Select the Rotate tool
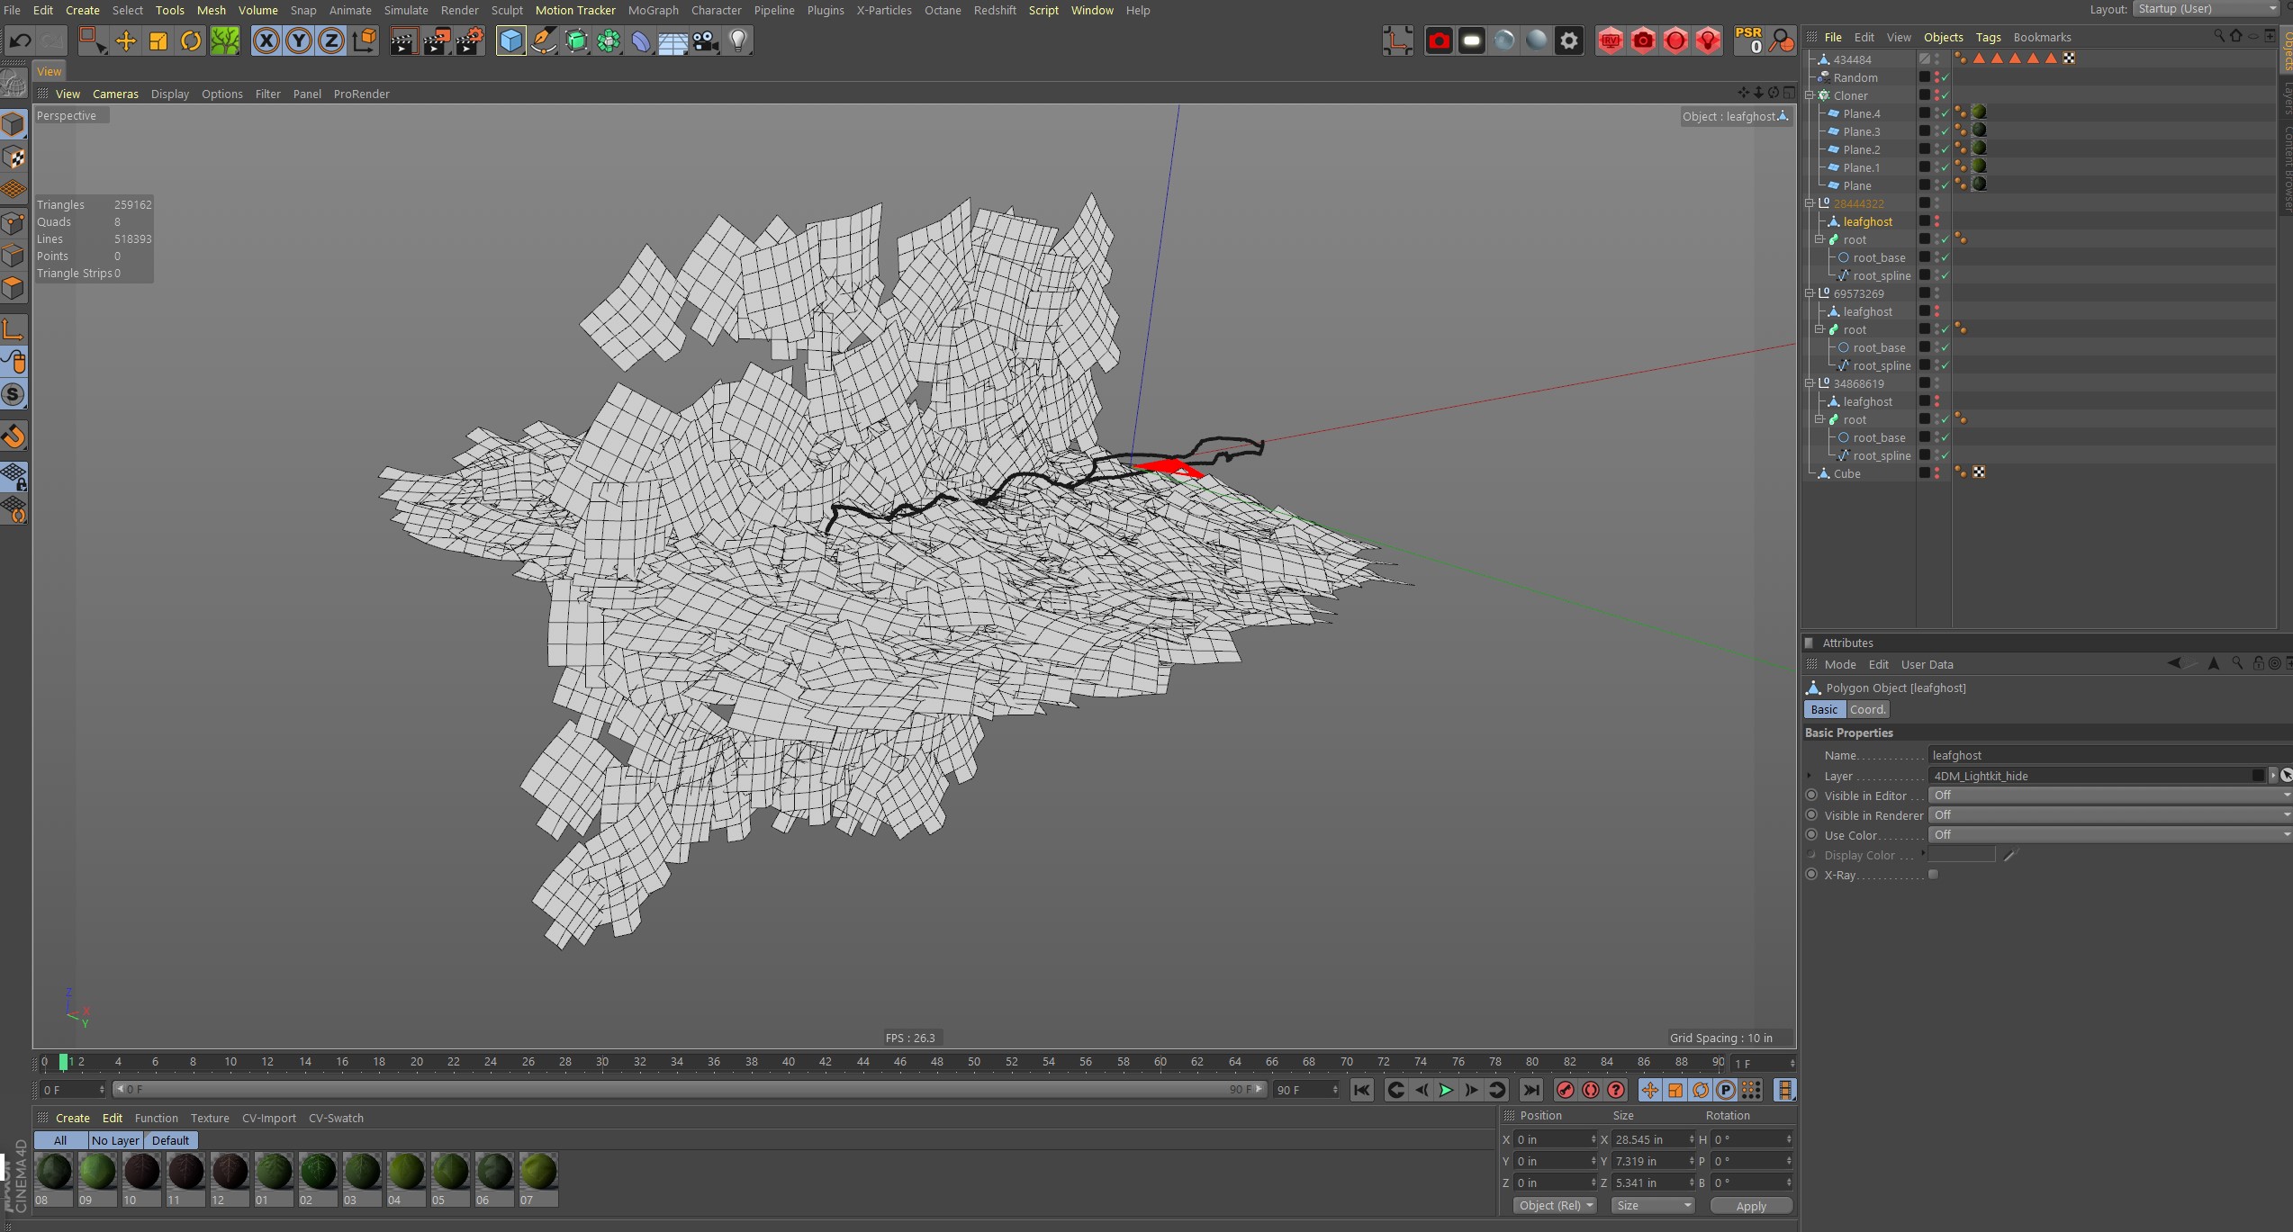Screen dimensions: 2293x1232 click(191, 40)
